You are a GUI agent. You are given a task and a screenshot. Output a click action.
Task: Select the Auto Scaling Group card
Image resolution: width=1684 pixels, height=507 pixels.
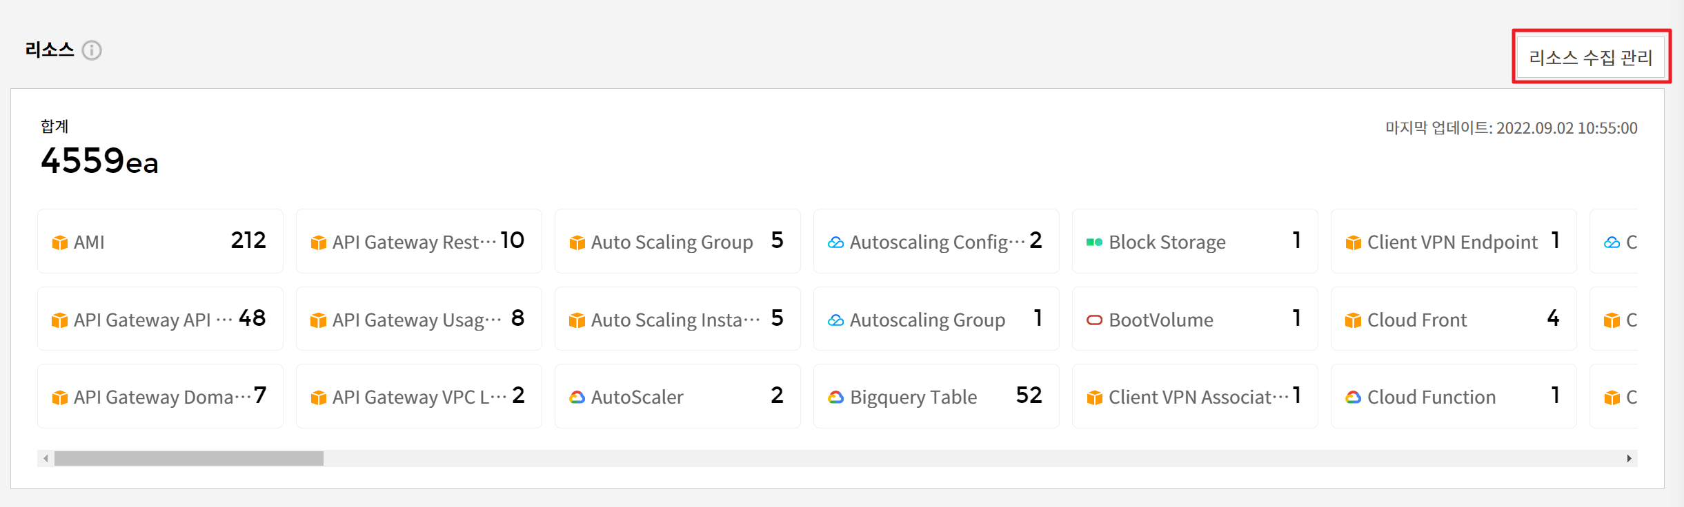677,241
